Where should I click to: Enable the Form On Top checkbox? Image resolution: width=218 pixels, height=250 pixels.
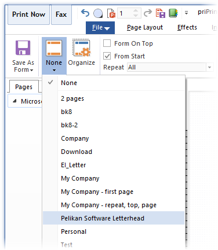pyautogui.click(x=107, y=43)
